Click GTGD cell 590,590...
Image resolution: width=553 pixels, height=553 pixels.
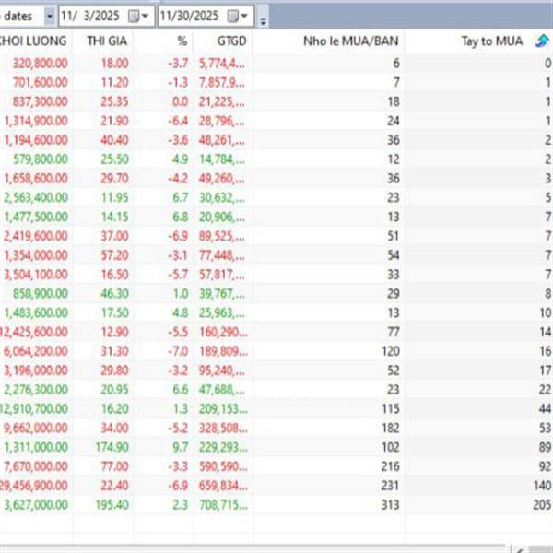tap(223, 466)
